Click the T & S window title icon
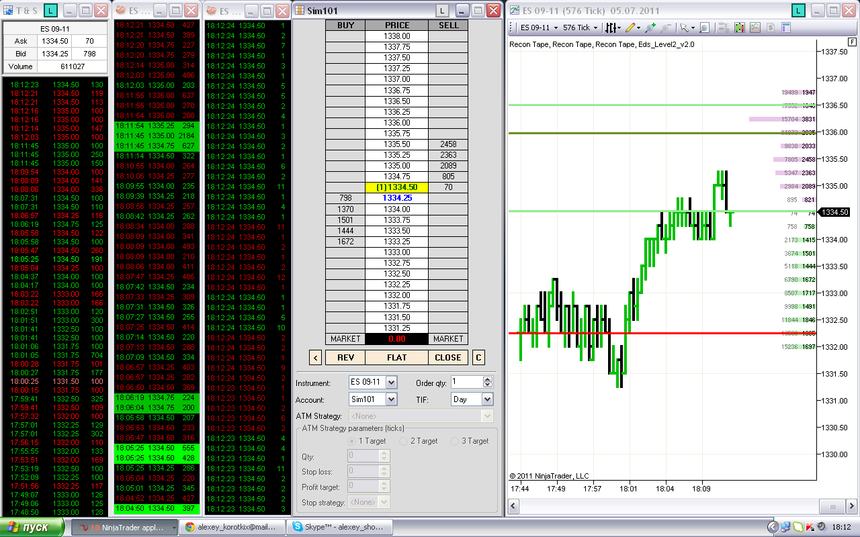The height and width of the screenshot is (537, 860). [x=9, y=10]
